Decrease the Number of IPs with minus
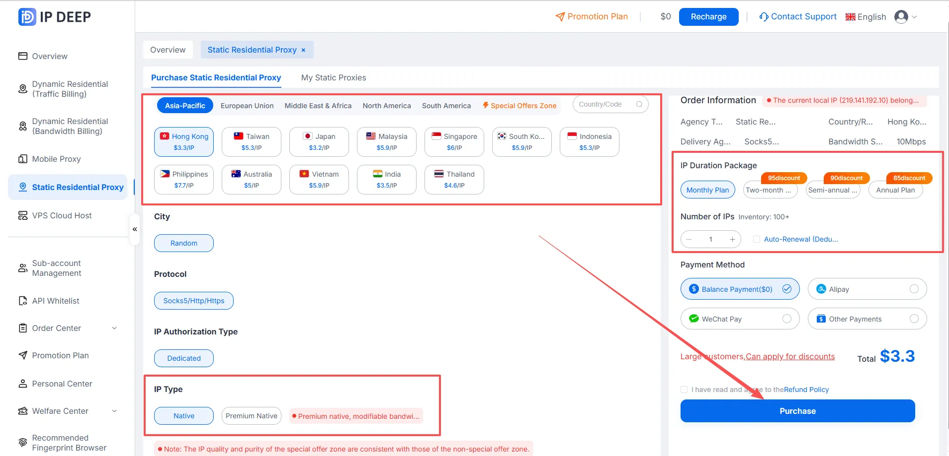Viewport: 949px width, 456px height. (689, 239)
